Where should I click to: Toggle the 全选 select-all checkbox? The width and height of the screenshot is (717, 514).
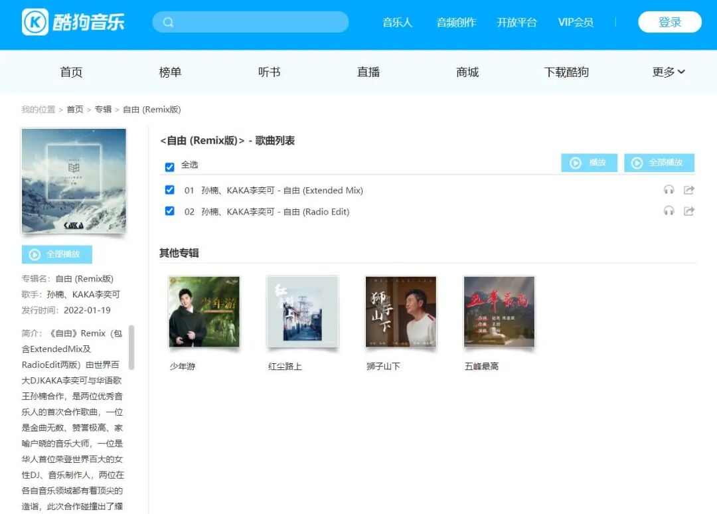pos(170,167)
